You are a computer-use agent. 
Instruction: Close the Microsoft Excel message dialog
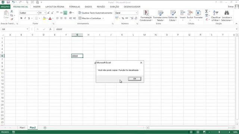click(141, 63)
